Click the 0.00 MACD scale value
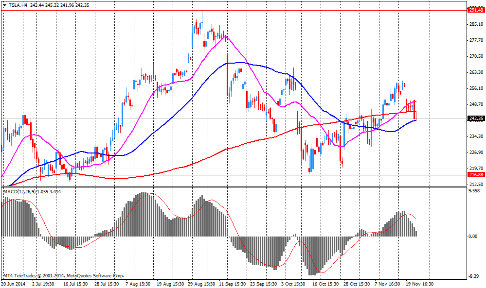The width and height of the screenshot is (486, 288). tap(473, 237)
